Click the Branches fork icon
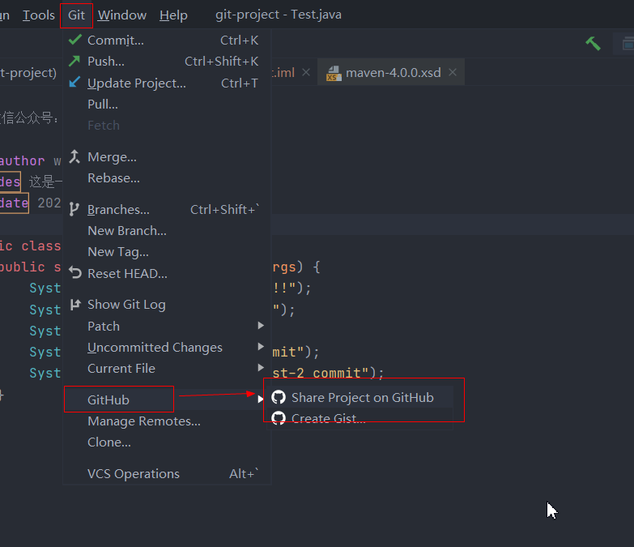 click(x=74, y=209)
